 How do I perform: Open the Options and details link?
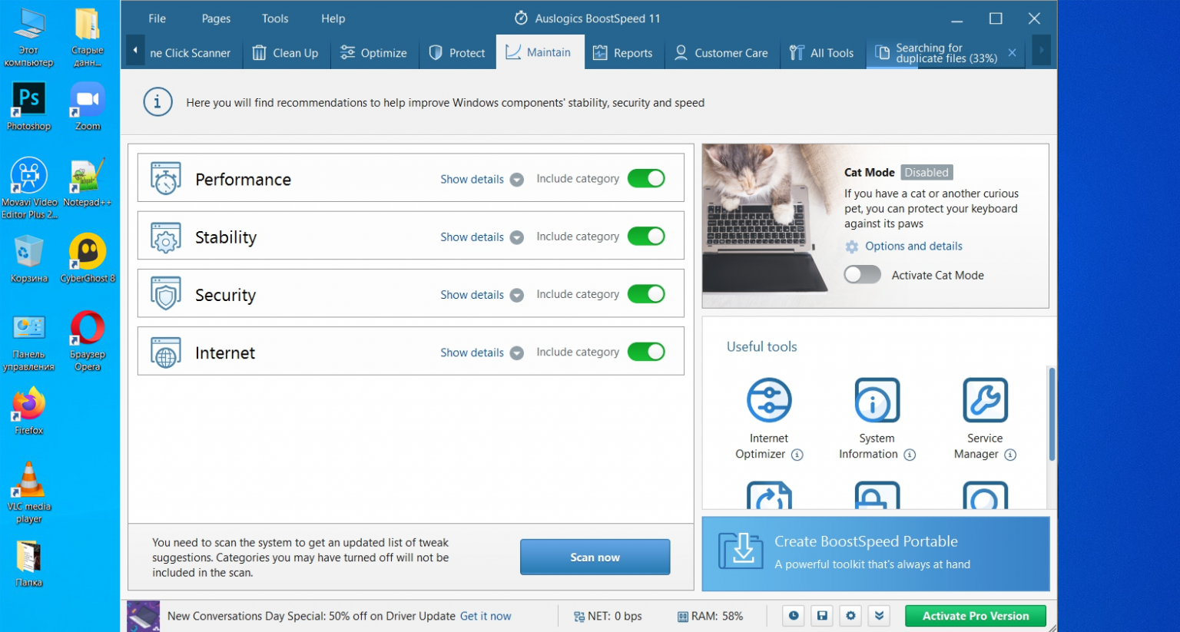[x=913, y=246]
